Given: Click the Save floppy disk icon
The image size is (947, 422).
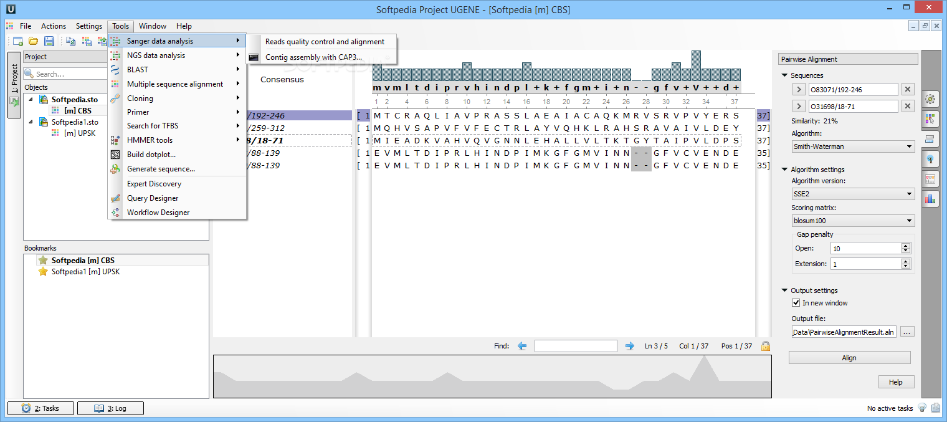Looking at the screenshot, I should tap(49, 41).
